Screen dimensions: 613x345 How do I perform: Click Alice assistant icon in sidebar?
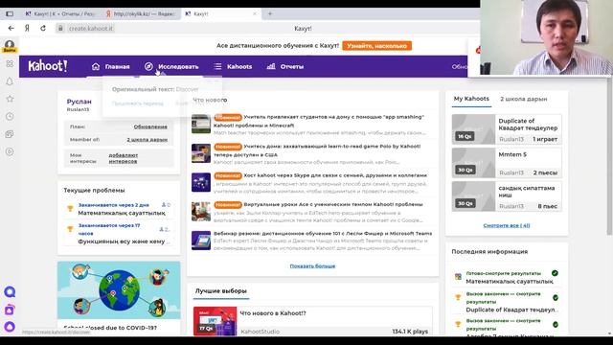point(10,291)
